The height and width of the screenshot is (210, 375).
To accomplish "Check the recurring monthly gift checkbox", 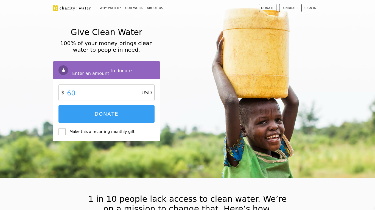I will tap(62, 132).
